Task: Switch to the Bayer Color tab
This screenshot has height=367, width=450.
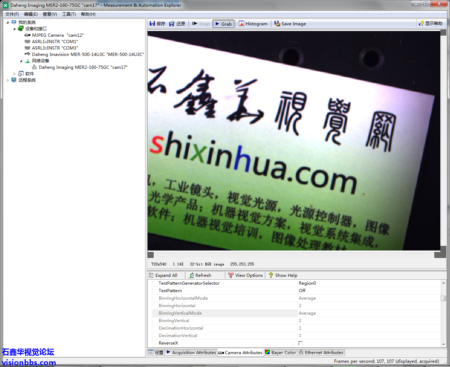Action: point(281,353)
